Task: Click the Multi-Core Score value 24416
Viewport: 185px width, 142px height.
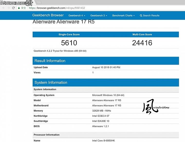Action: coord(142,43)
